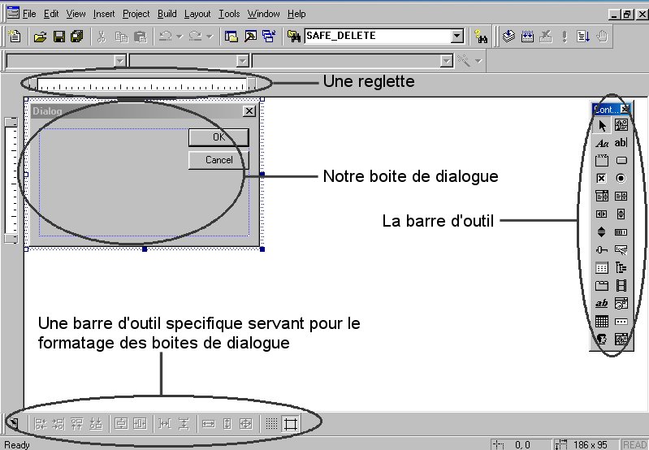Screen dimensions: 649x450
Task: Click the 186 x 95 size in status bar
Action: coord(591,445)
